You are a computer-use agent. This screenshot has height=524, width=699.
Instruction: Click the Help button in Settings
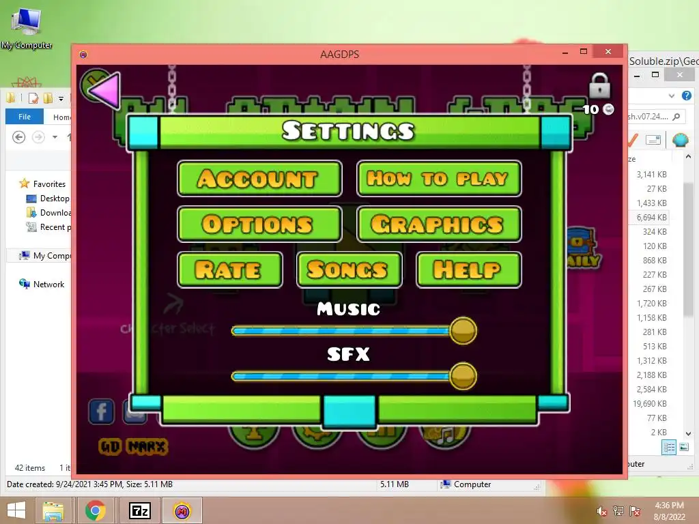point(468,270)
